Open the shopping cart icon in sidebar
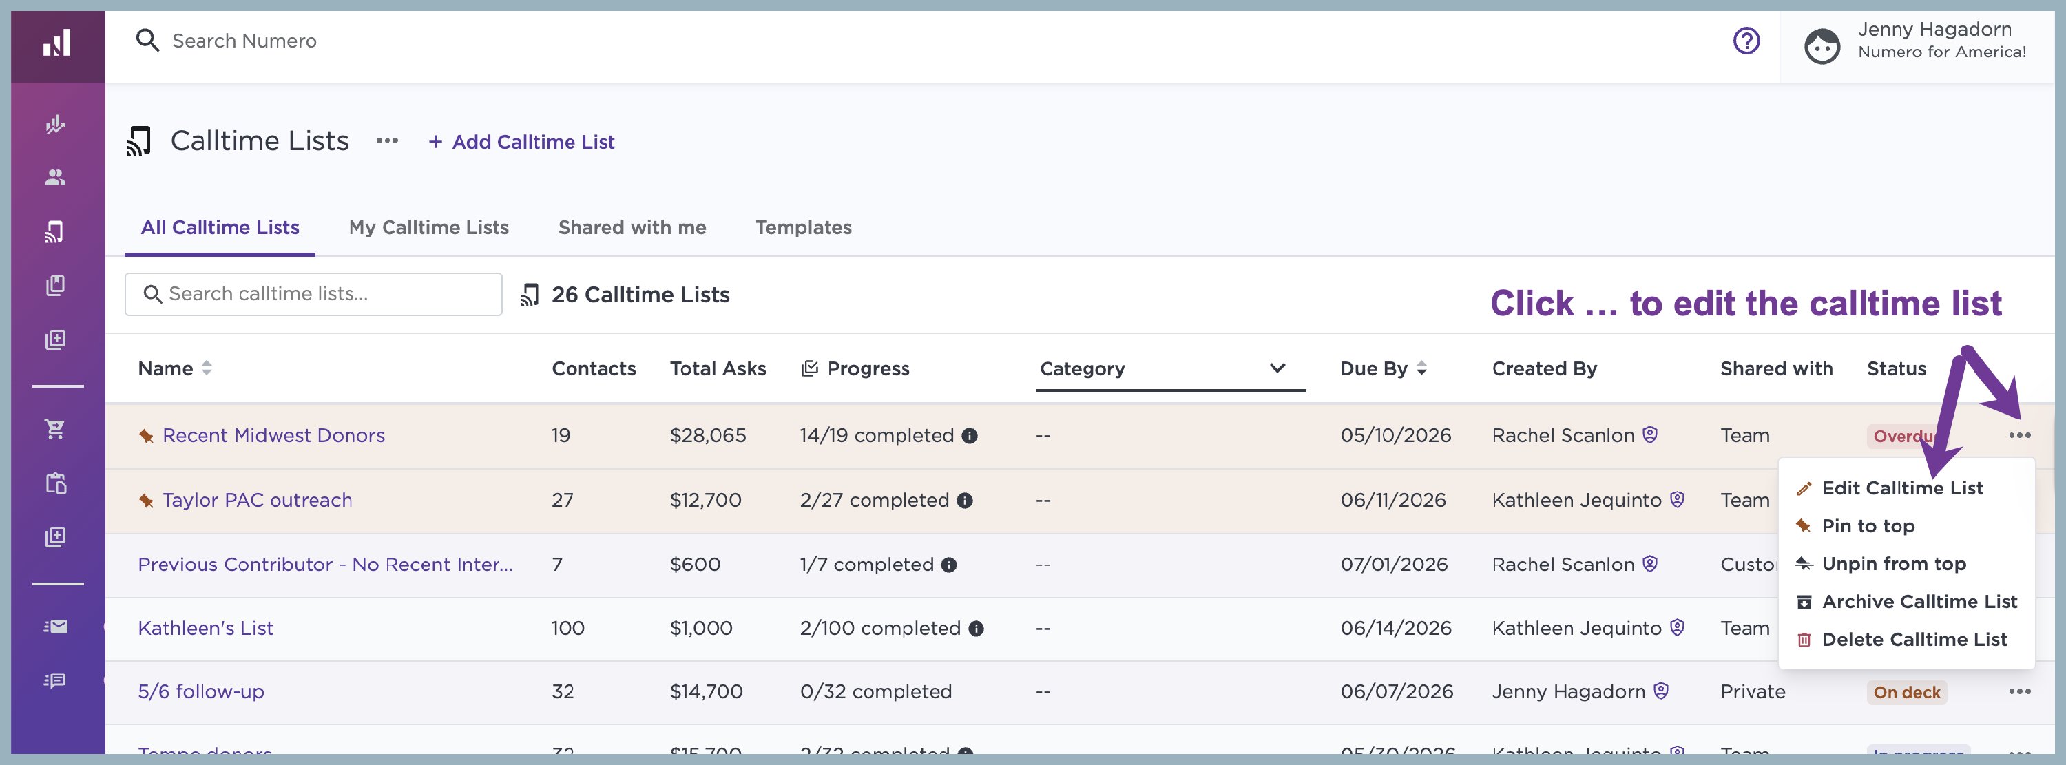 point(55,429)
